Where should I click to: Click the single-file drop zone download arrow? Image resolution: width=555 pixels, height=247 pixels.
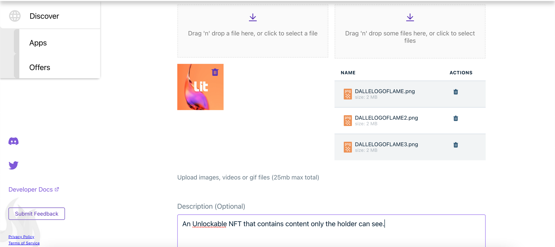click(x=253, y=17)
